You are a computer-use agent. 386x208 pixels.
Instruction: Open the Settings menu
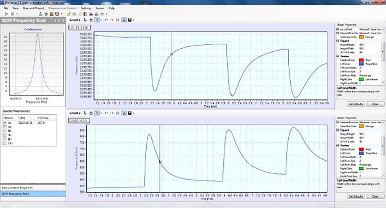click(x=86, y=8)
